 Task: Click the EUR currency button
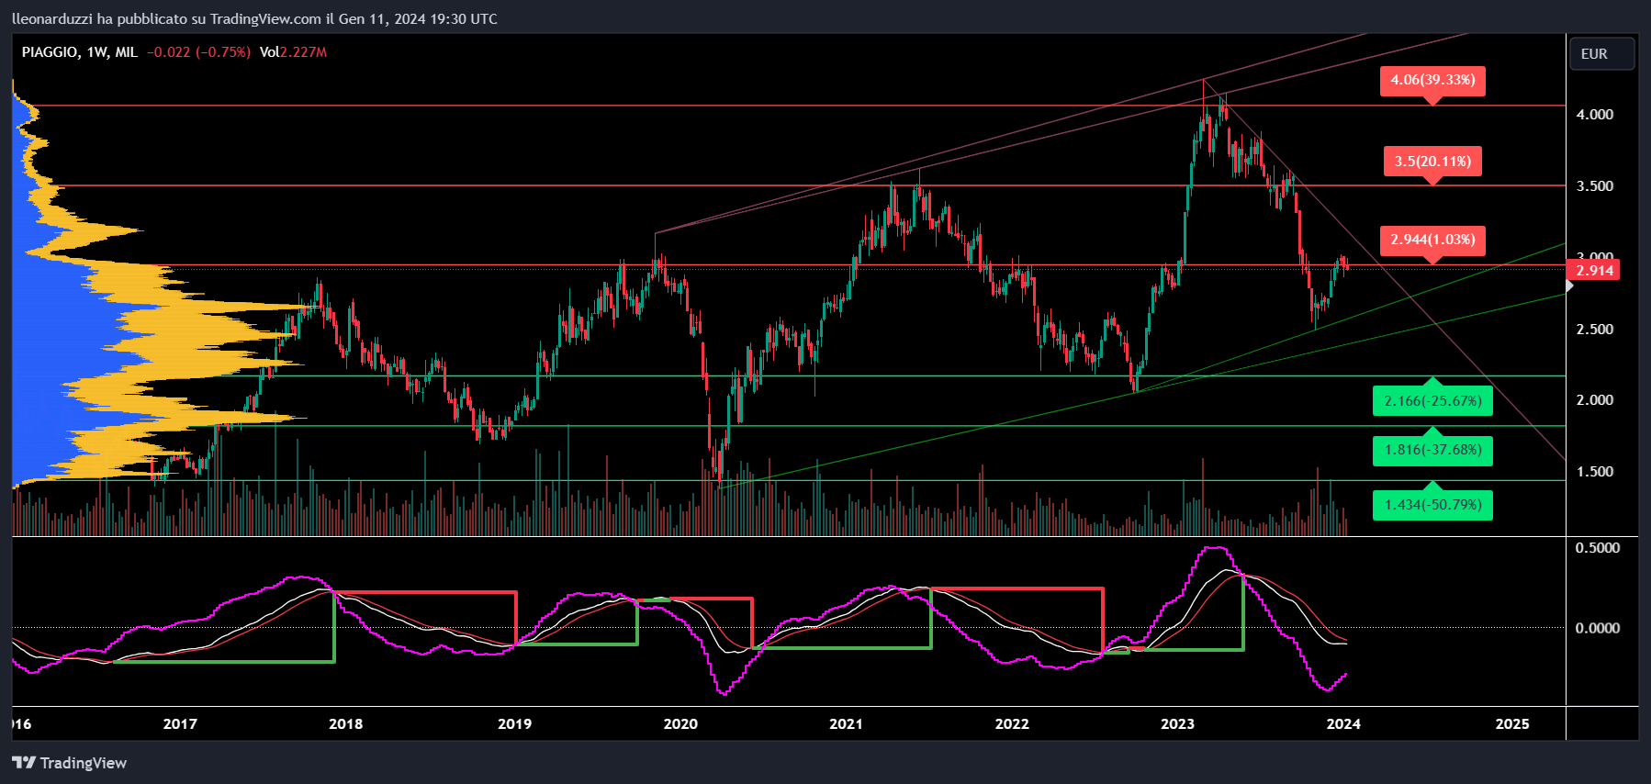[x=1601, y=54]
